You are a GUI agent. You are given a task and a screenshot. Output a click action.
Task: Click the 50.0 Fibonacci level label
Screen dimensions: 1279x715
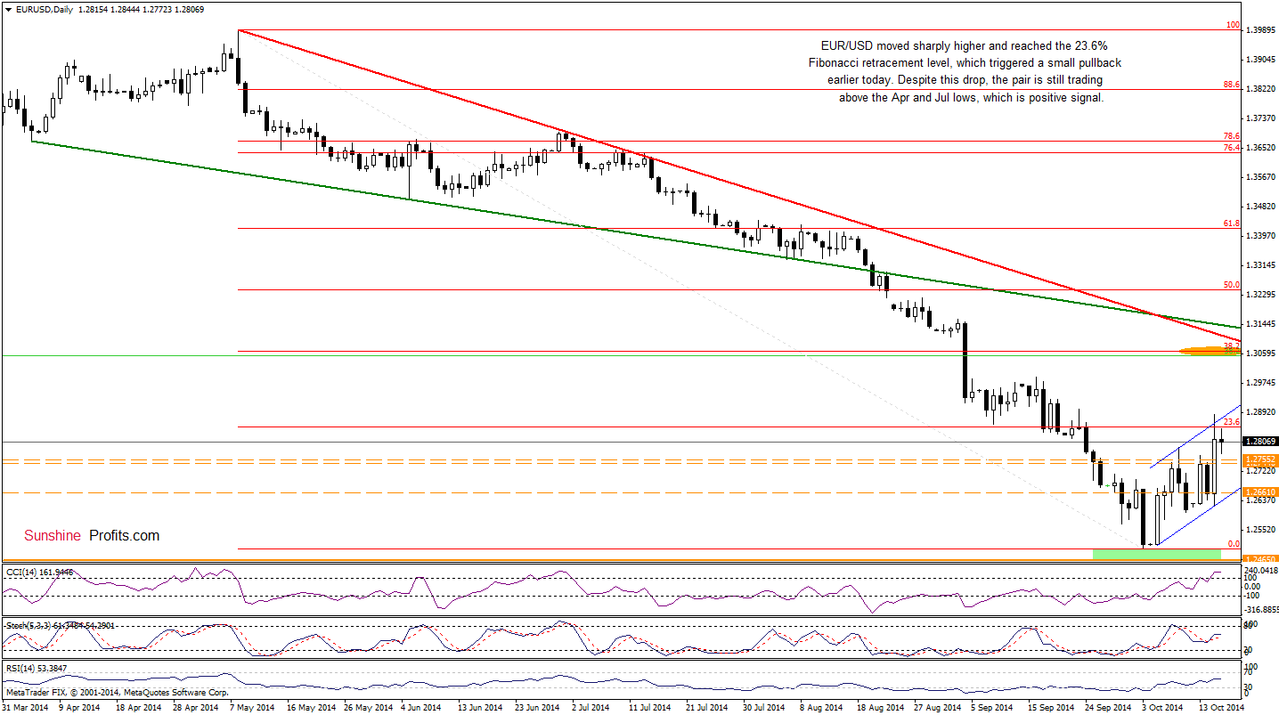[x=1232, y=285]
